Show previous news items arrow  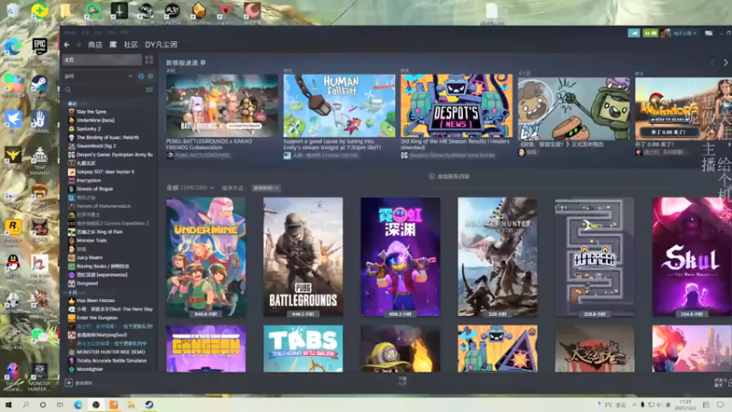(713, 62)
